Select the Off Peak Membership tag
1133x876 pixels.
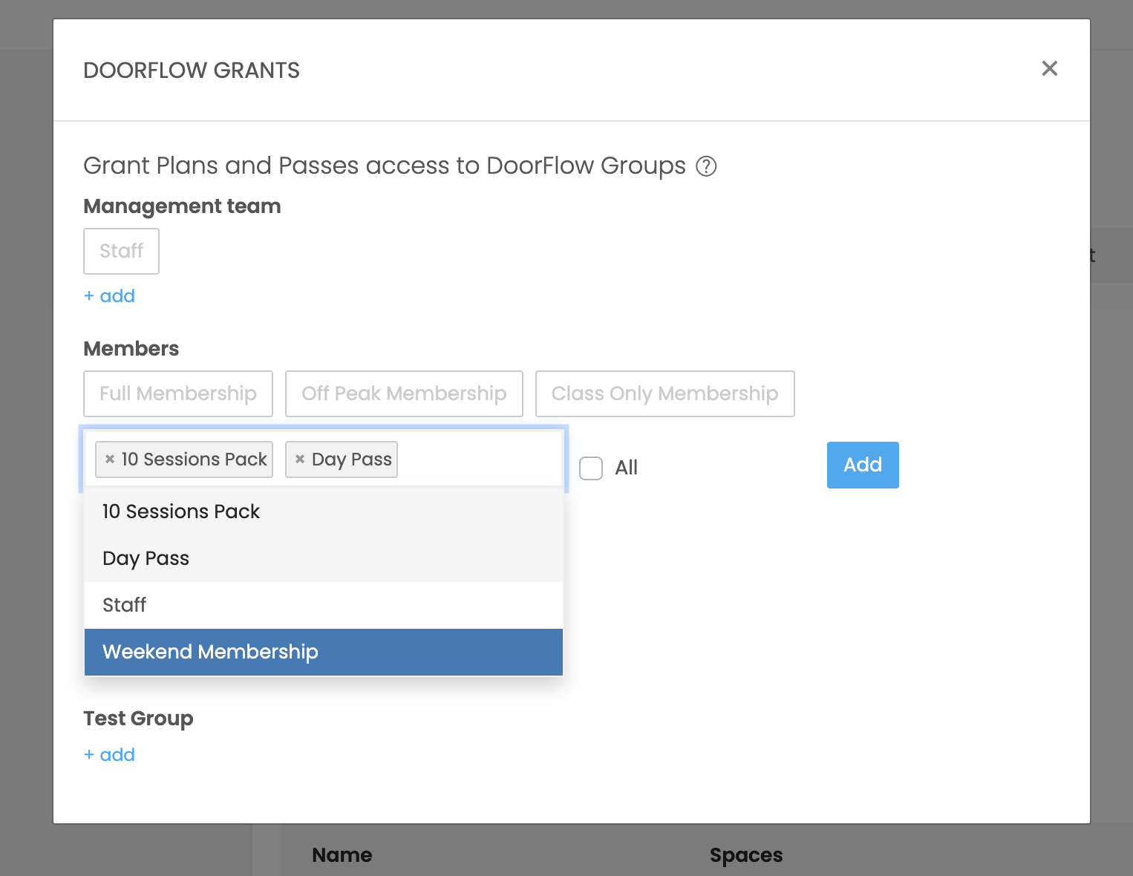404,393
